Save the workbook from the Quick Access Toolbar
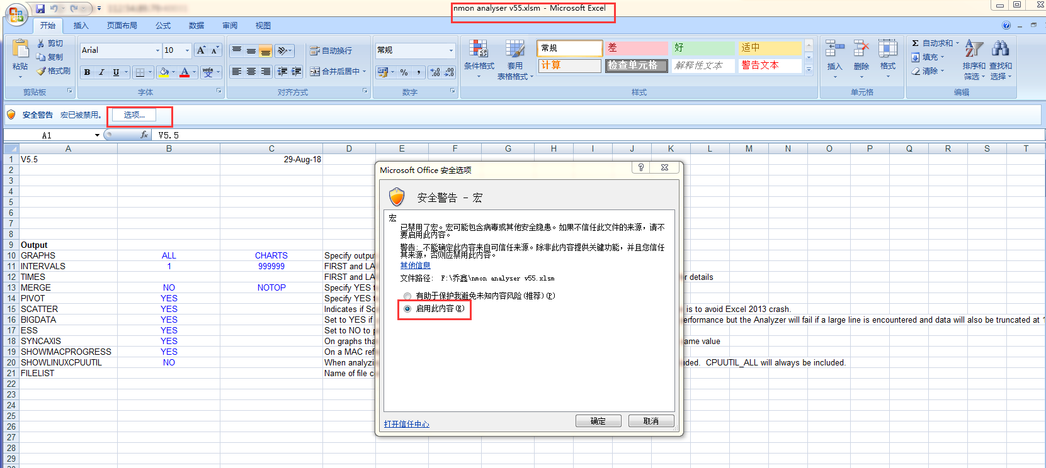The height and width of the screenshot is (468, 1046). (x=40, y=8)
